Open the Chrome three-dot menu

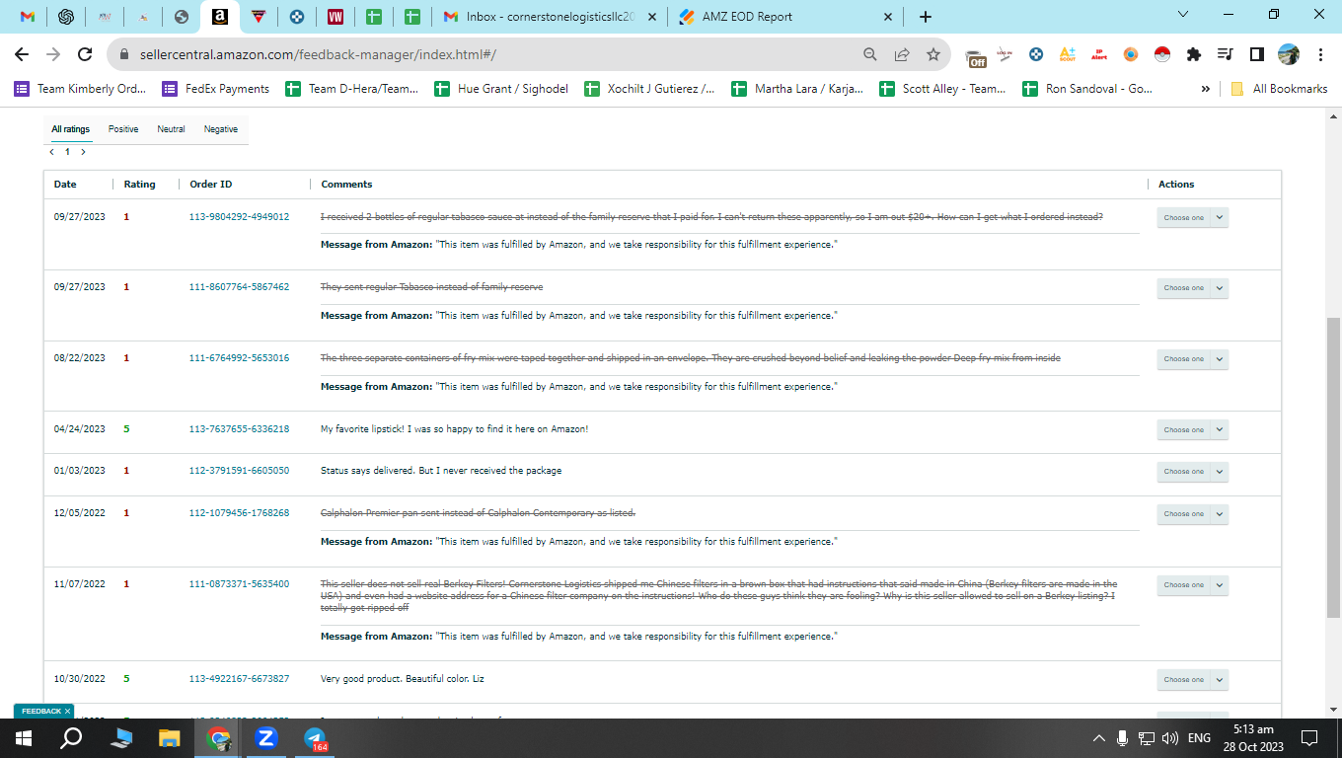tap(1320, 54)
